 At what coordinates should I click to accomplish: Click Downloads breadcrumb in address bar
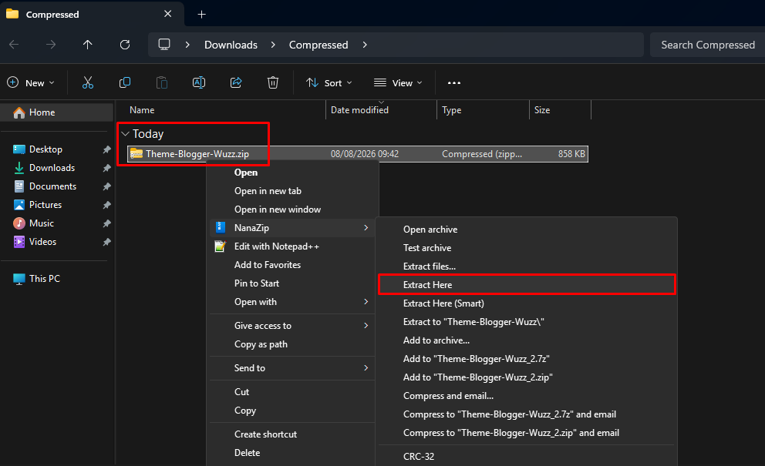click(x=231, y=45)
